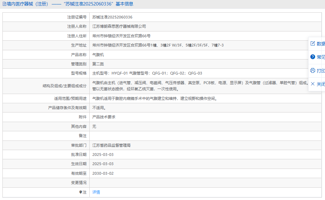Choose the 常见 FAQ menu entry

321,57
